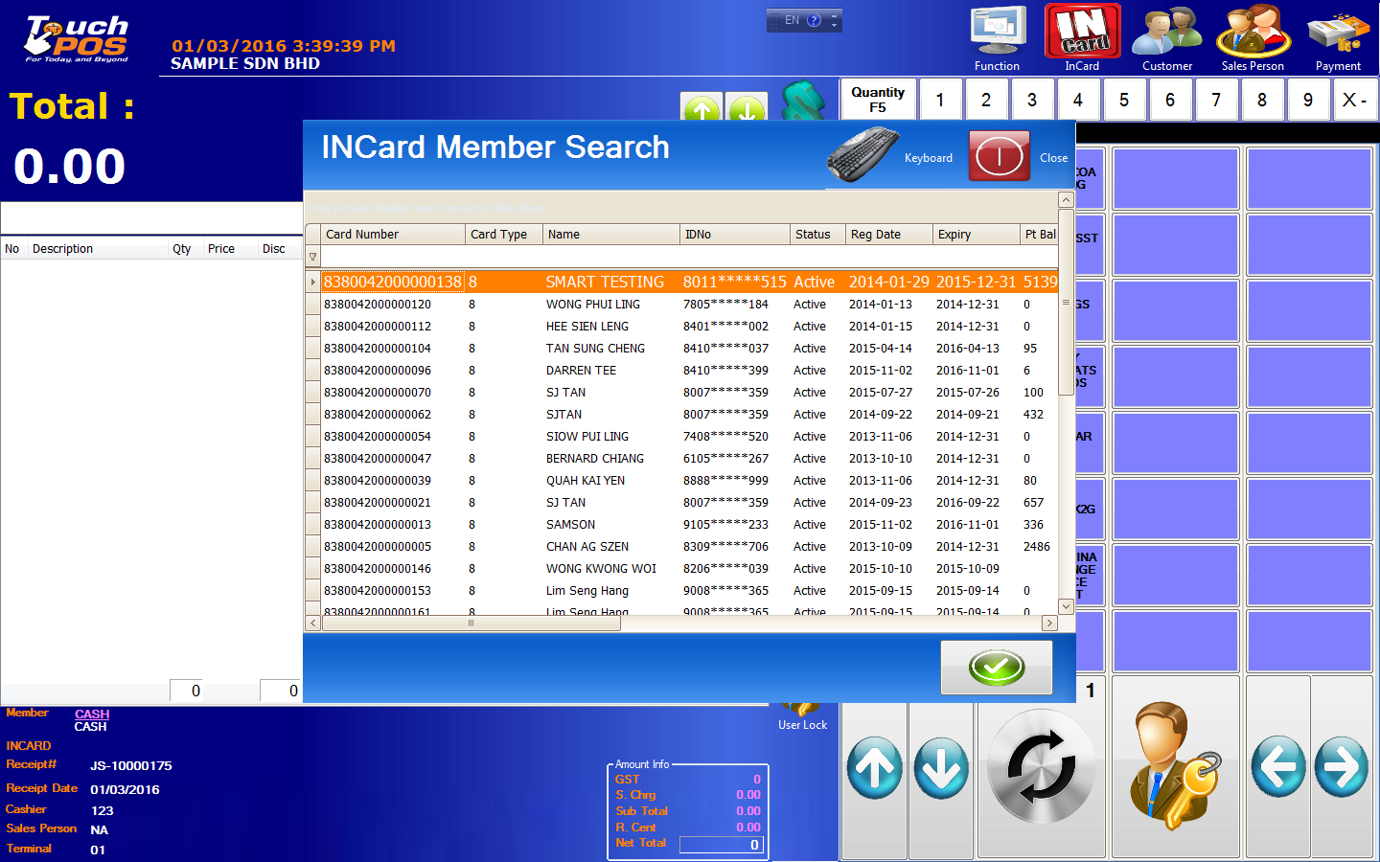Image resolution: width=1380 pixels, height=862 pixels.
Task: Open the Payment icon
Action: [1338, 38]
